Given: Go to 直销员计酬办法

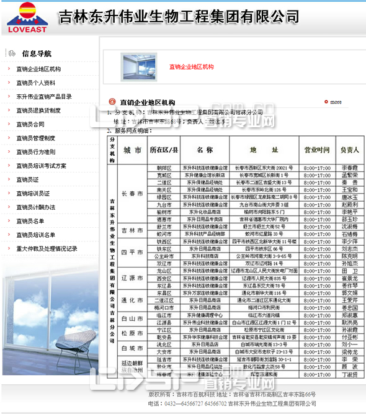Looking at the screenshot, I should point(36,207).
